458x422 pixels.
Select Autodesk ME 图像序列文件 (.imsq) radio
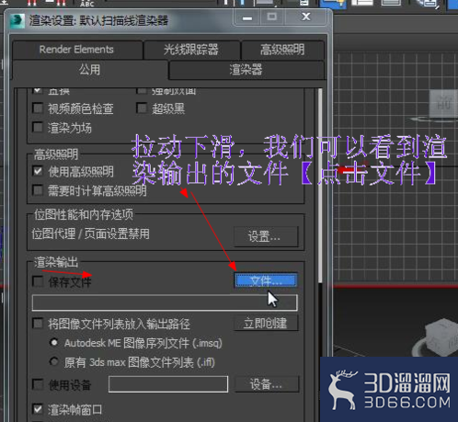coord(54,343)
